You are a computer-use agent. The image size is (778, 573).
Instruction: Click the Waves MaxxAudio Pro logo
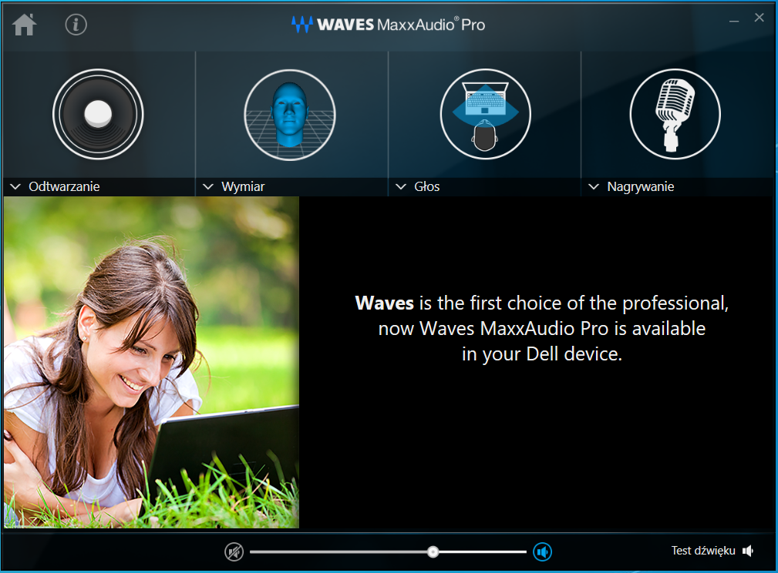388,25
